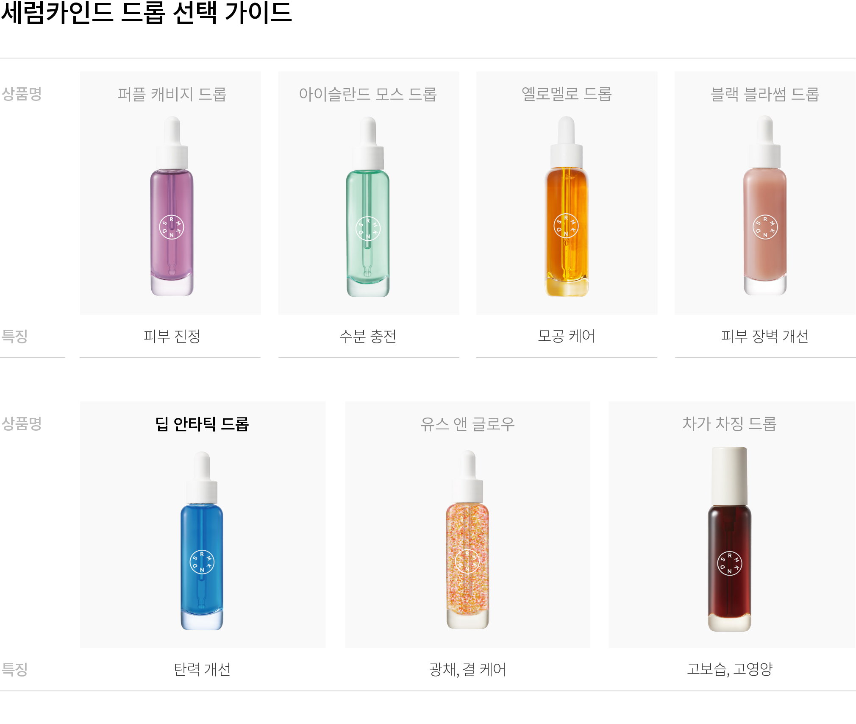Click the 퍼플 캐비지 드롭 product name
The image size is (856, 724).
coord(172,94)
